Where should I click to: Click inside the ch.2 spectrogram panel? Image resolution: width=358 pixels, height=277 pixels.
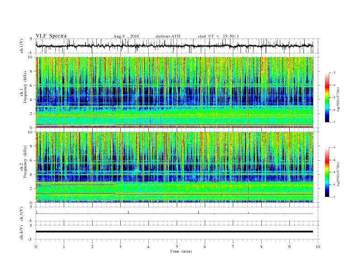pos(174,167)
